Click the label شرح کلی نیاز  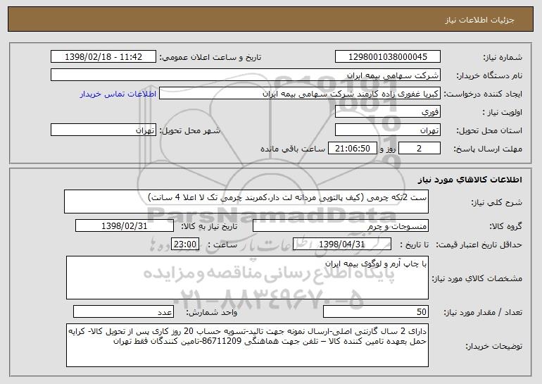(497, 202)
